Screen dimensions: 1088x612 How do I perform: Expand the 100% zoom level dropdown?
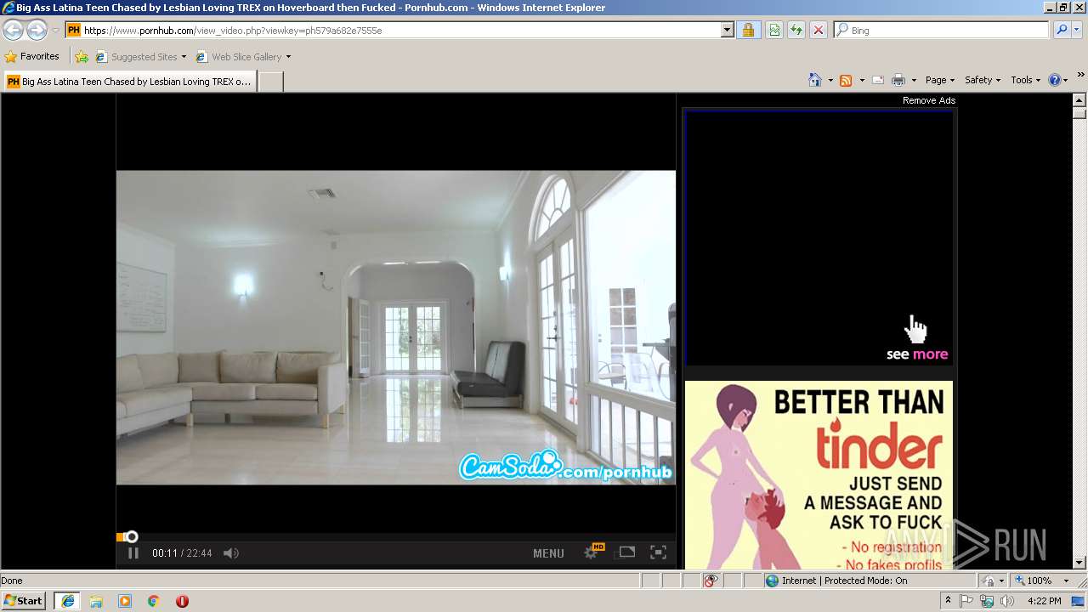click(1066, 581)
